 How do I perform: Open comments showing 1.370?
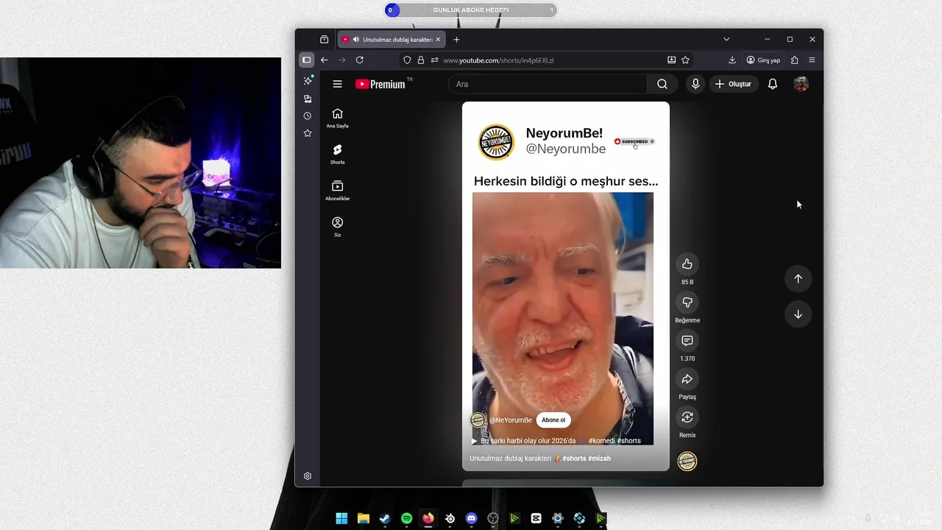point(687,341)
